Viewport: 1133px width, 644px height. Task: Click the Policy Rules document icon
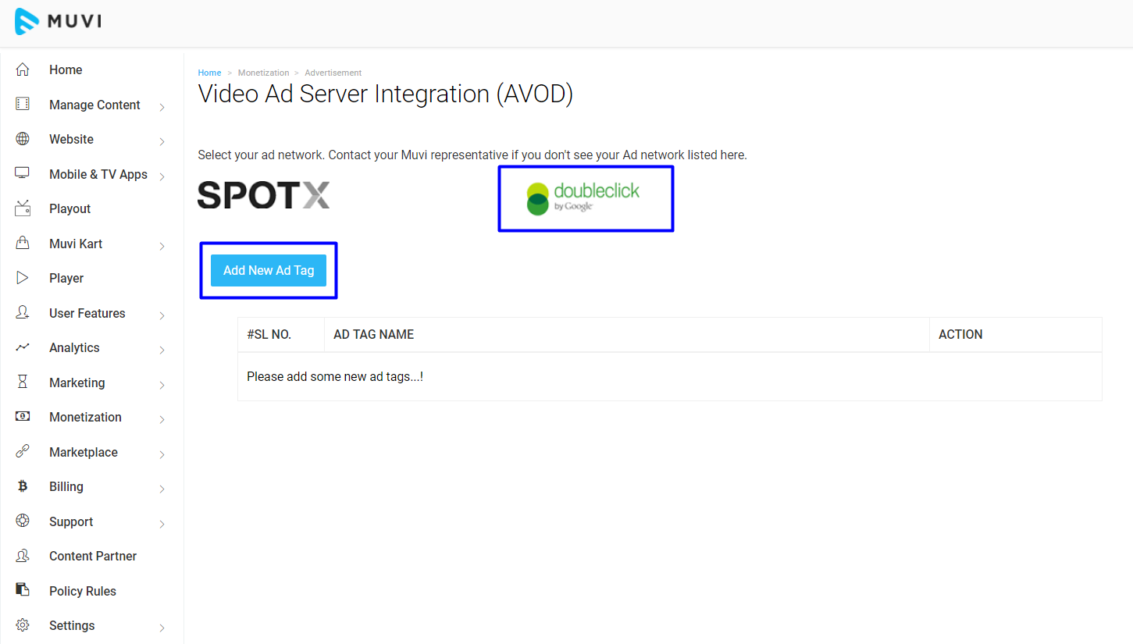click(23, 590)
